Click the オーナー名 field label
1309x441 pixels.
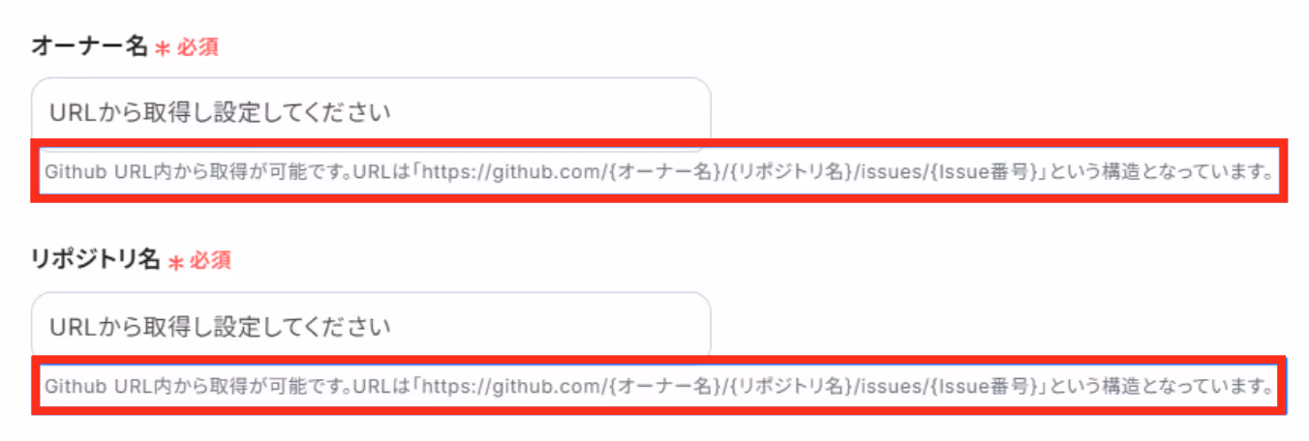[89, 45]
